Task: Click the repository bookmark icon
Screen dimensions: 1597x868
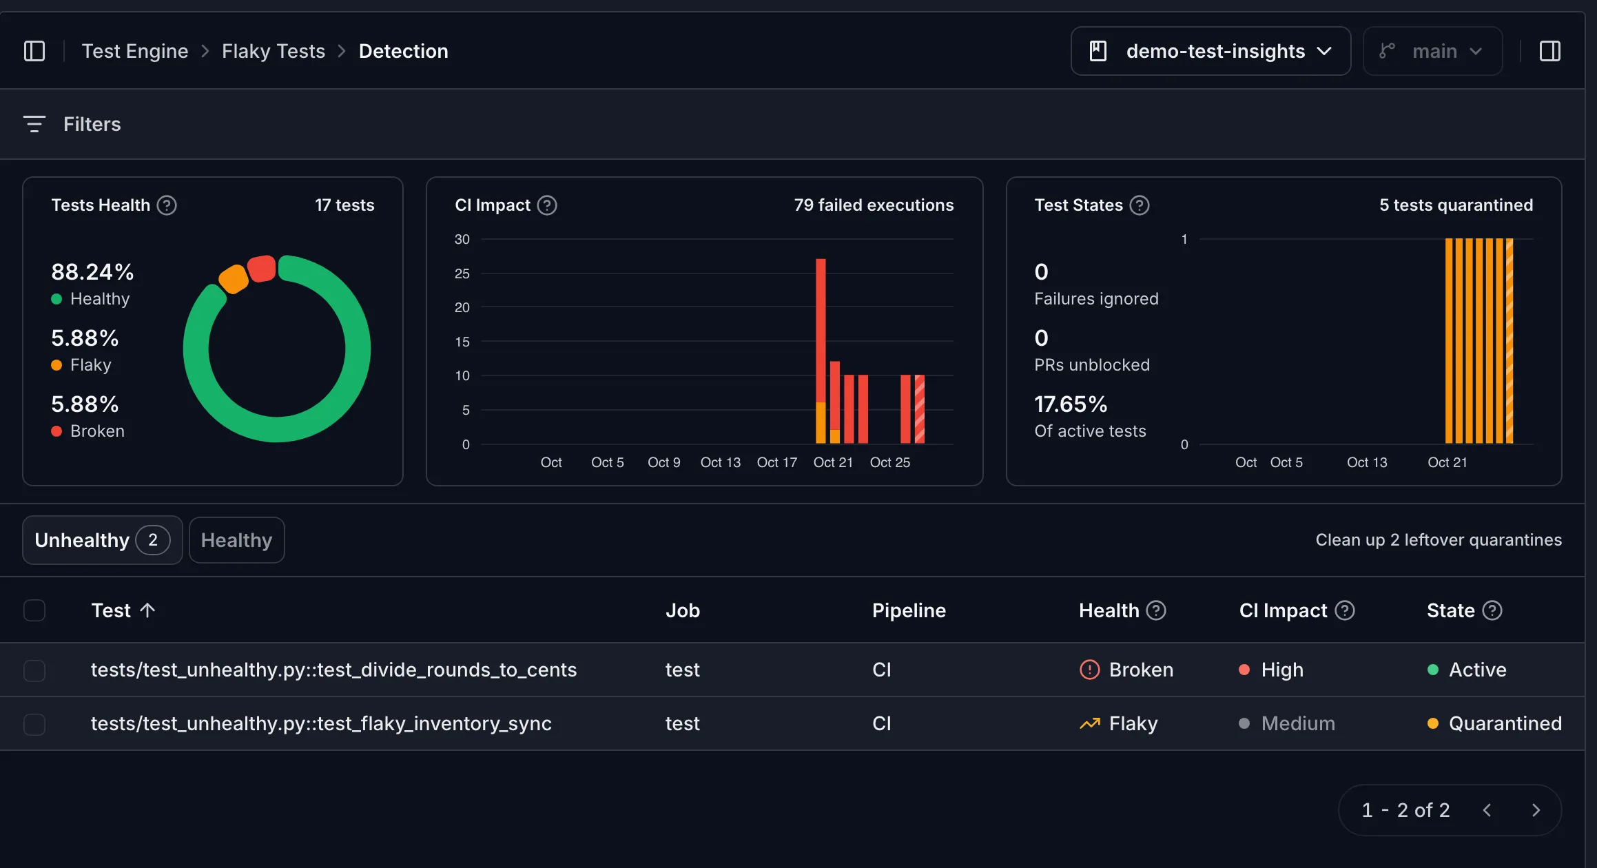Action: [x=1098, y=51]
